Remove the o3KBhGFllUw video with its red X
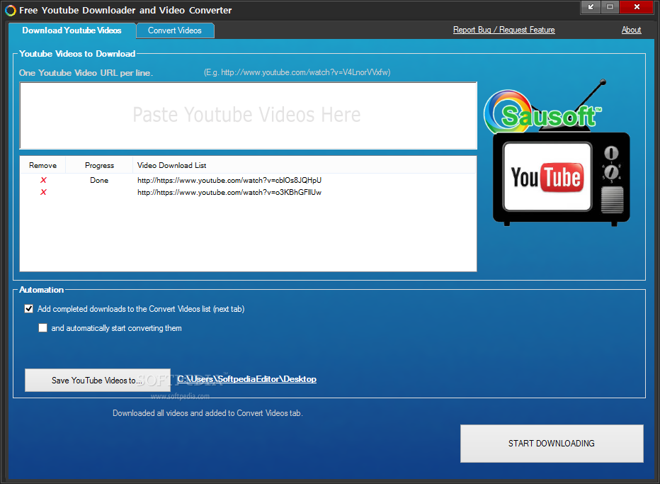The height and width of the screenshot is (484, 660). (43, 193)
